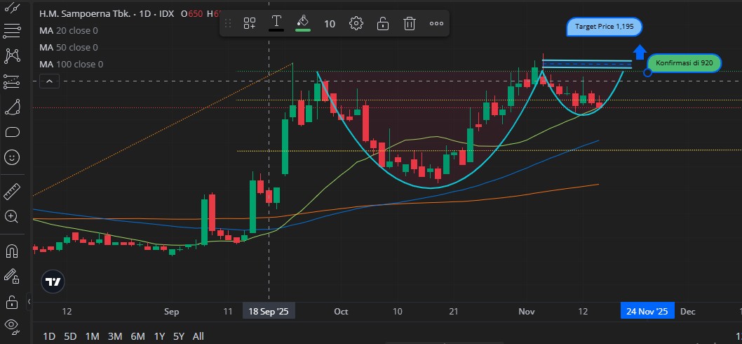Toggle lock all drawings in left sidebar

click(x=12, y=302)
